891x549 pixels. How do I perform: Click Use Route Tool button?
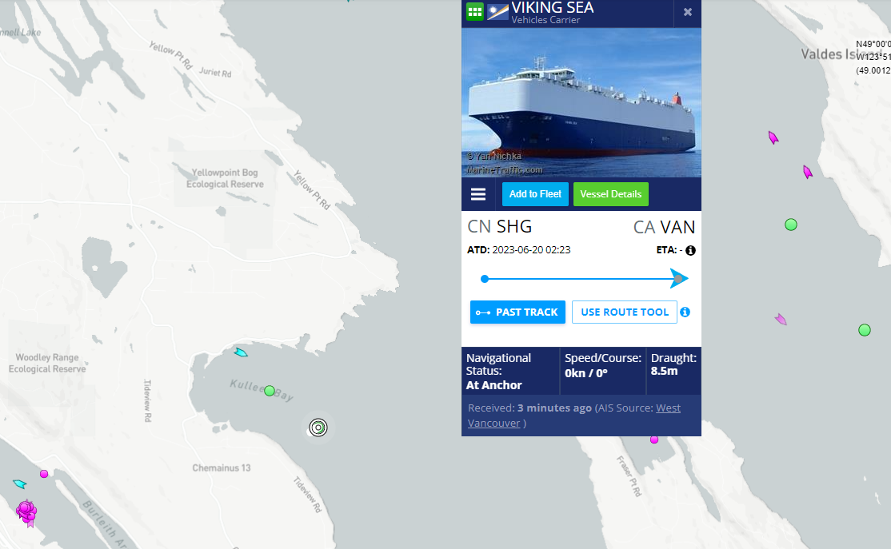point(625,312)
